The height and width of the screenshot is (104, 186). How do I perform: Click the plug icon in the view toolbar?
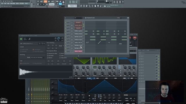(x=98, y=6)
